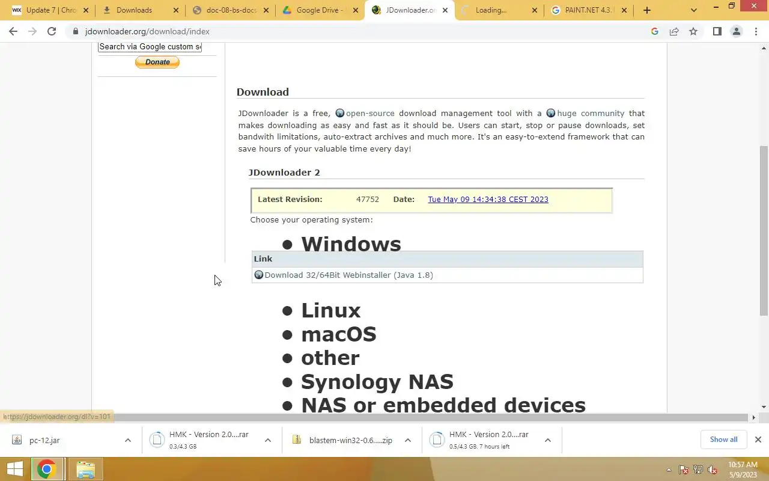Expand NAS or embedded devices section
This screenshot has height=481, width=769.
(x=443, y=405)
